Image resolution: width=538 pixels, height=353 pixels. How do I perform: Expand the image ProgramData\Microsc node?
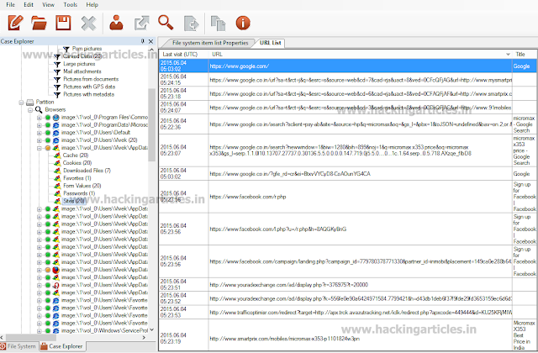40,125
